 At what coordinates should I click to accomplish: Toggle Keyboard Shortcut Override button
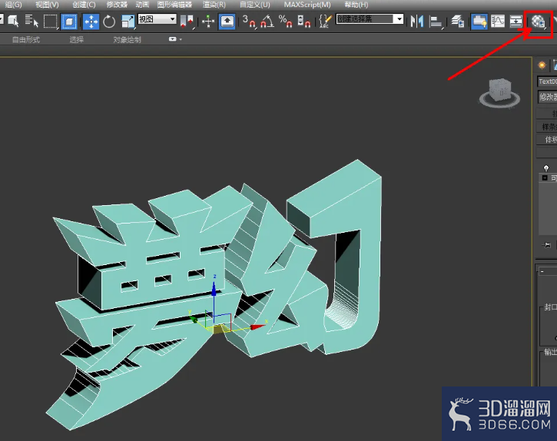coord(227,22)
